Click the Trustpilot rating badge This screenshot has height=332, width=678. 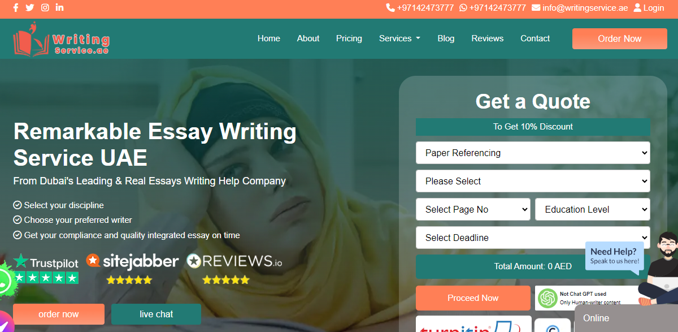click(x=46, y=269)
